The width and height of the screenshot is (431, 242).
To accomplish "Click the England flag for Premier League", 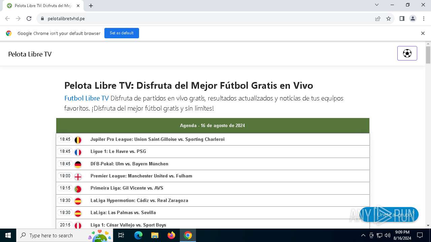I will point(78,176).
